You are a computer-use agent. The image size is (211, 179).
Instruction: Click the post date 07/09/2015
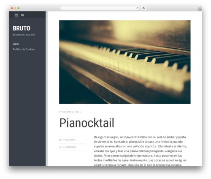(x=65, y=112)
